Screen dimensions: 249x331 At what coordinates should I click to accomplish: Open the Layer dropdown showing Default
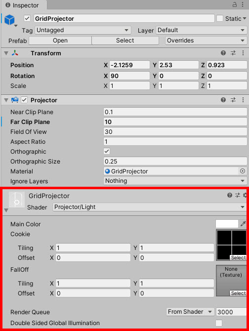click(x=201, y=30)
